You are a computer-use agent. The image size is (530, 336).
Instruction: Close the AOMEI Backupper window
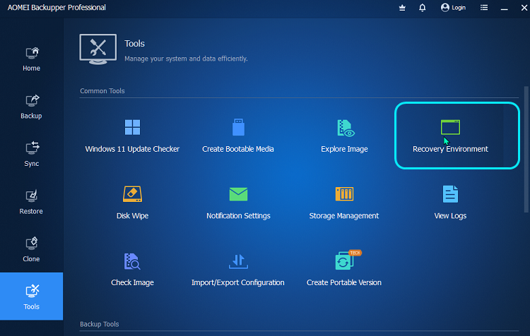524,8
